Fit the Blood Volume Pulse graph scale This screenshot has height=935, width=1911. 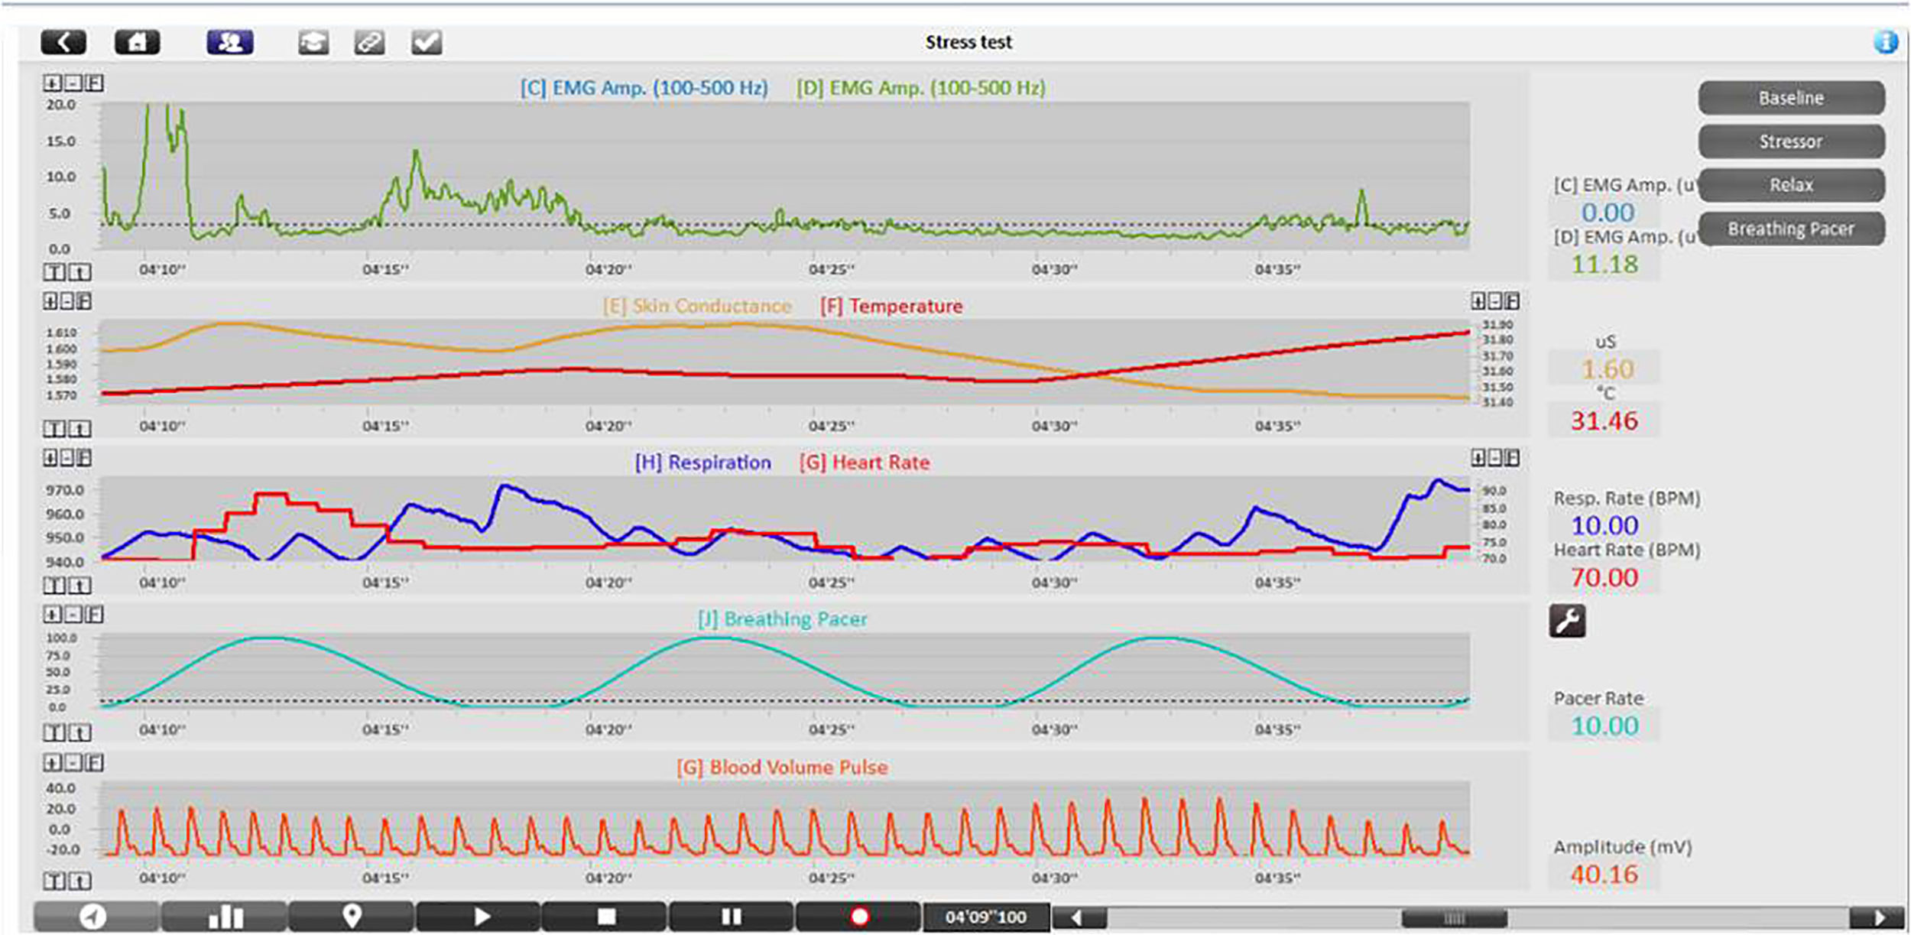tap(95, 763)
